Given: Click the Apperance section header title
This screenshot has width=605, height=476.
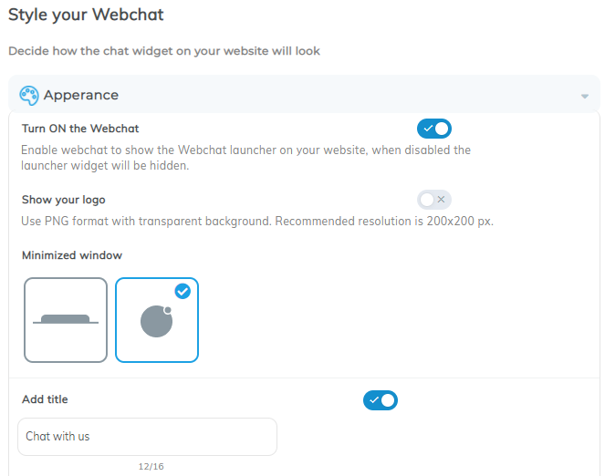Looking at the screenshot, I should click(x=81, y=95).
